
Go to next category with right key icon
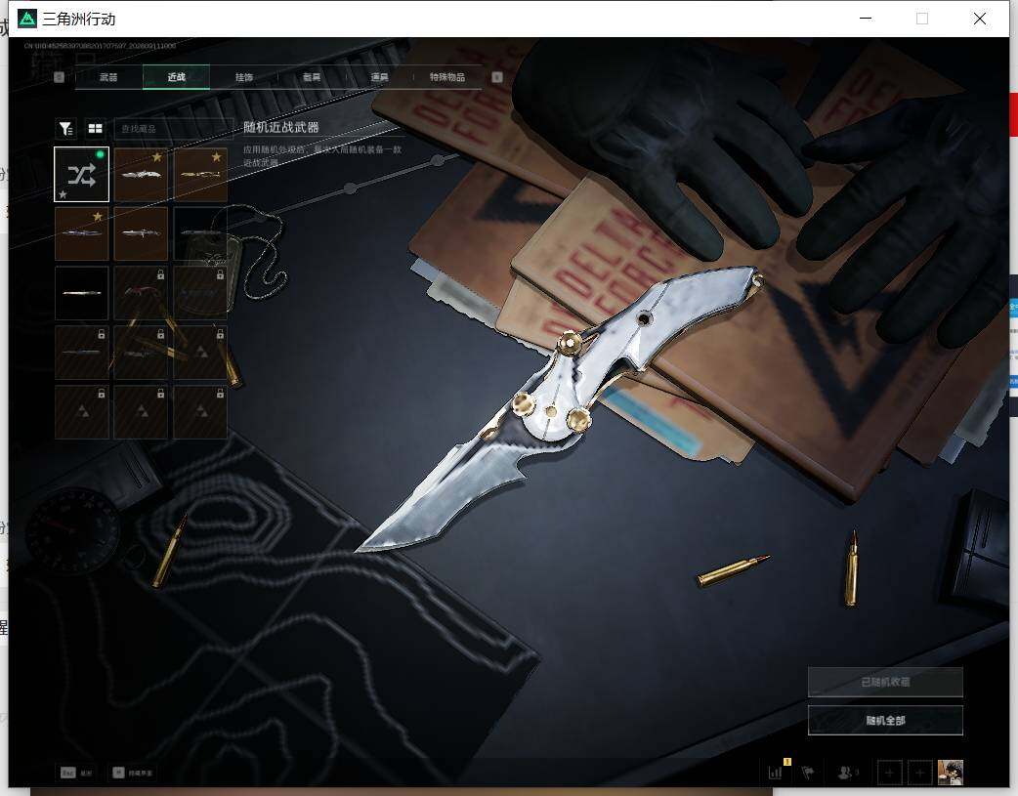tap(497, 77)
